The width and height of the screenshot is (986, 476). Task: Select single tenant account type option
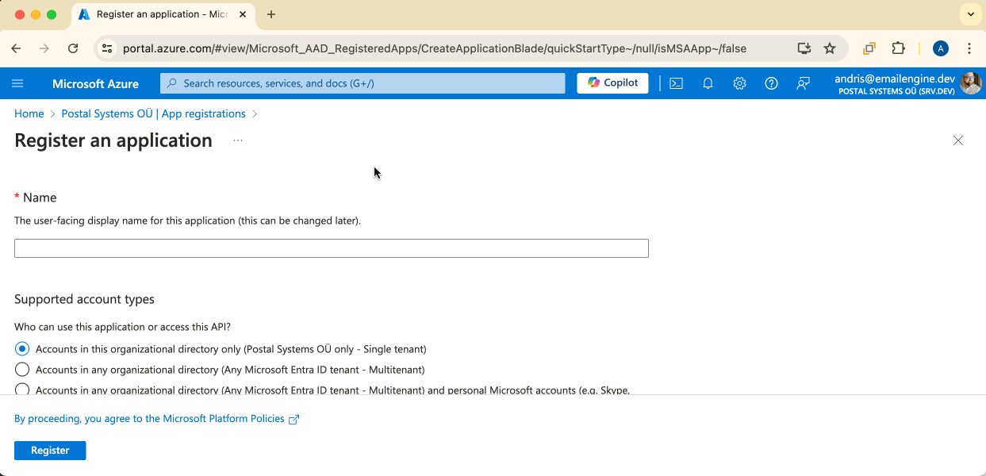[22, 349]
